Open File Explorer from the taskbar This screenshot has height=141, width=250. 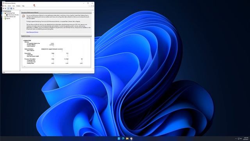click(x=127, y=139)
